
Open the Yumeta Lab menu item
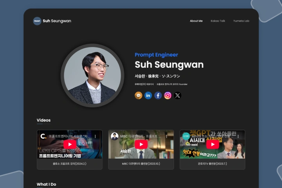pyautogui.click(x=241, y=21)
